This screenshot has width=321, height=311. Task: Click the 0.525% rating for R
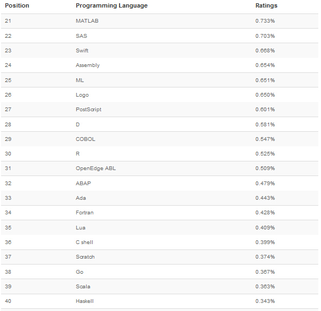265,154
